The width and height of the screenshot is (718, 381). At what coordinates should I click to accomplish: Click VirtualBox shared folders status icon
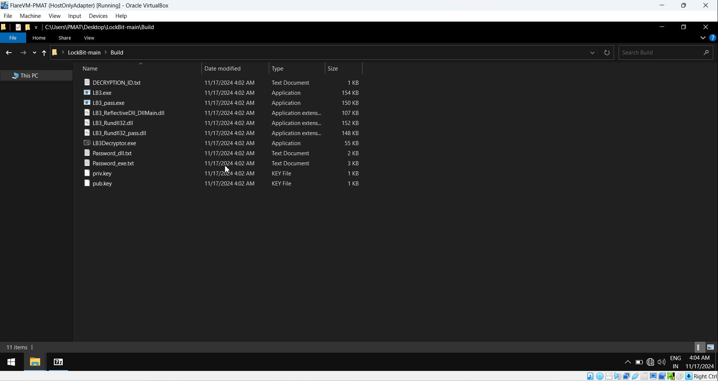(x=644, y=376)
